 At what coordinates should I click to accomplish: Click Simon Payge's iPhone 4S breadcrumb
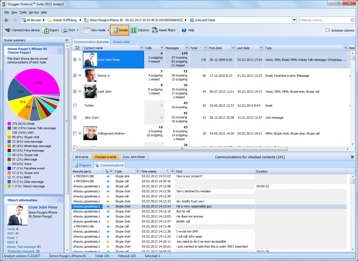pos(134,20)
